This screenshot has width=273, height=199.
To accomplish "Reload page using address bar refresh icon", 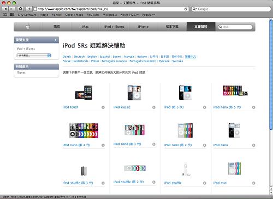I will tap(186, 9).
